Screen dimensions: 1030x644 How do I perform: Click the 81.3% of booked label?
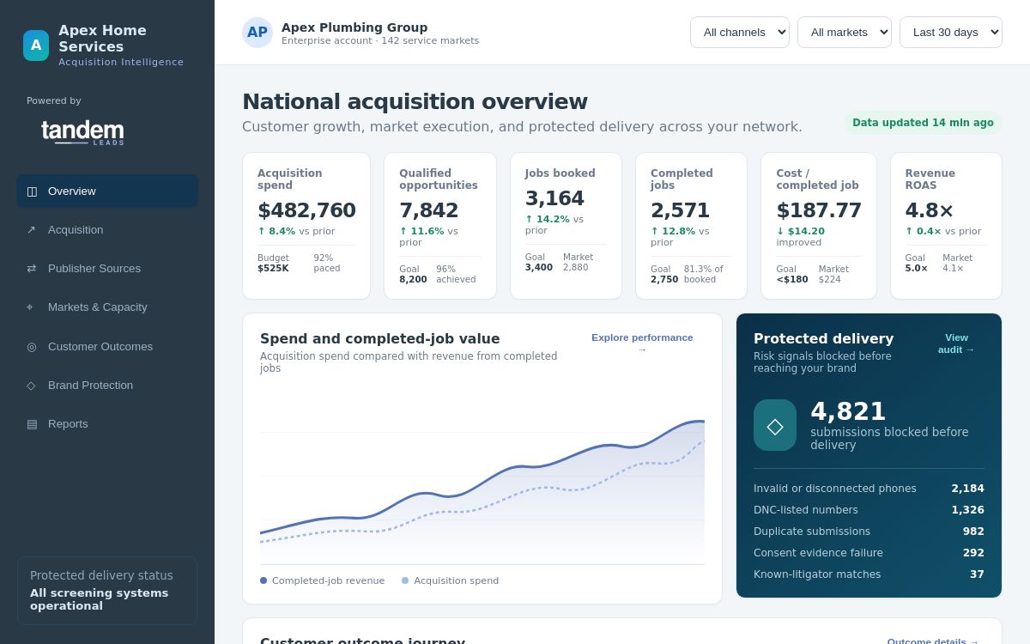704,274
